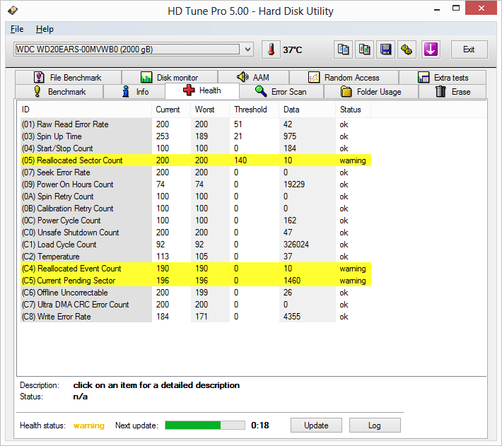This screenshot has width=502, height=446.
Task: Select the Offline Uncorrectable row
Action: click(x=196, y=293)
